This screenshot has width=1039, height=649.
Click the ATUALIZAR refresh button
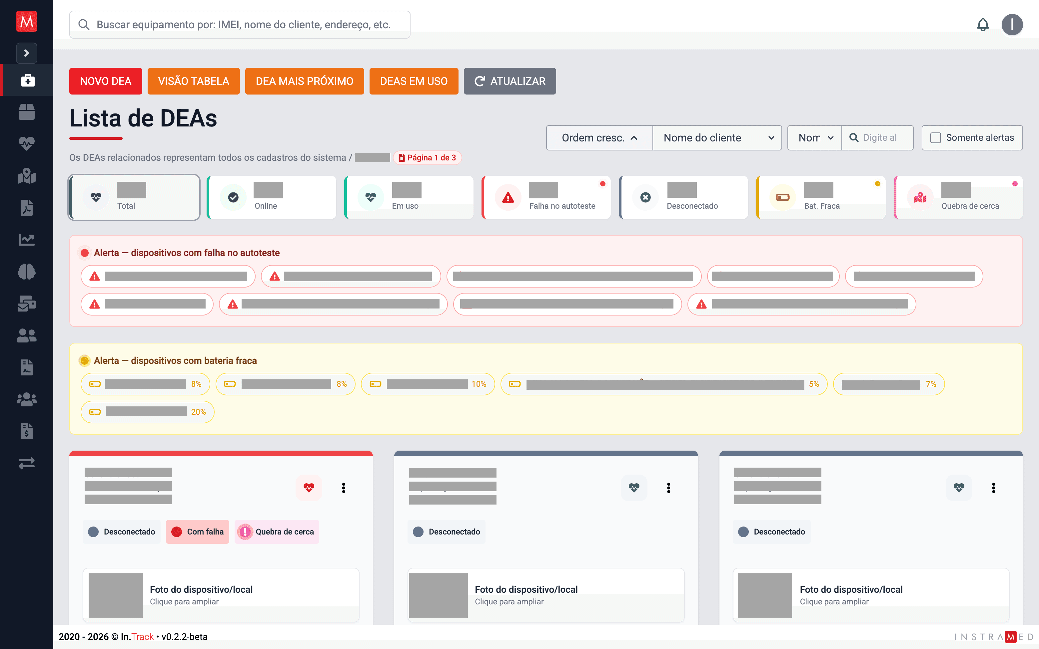tap(510, 81)
